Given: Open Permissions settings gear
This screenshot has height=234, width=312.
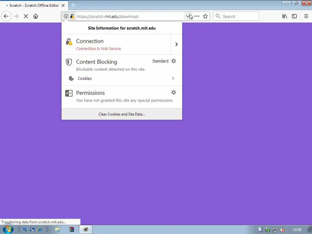Looking at the screenshot, I should click(x=174, y=92).
